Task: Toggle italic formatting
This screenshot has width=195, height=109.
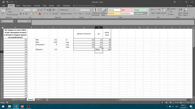Action: tap(23, 14)
